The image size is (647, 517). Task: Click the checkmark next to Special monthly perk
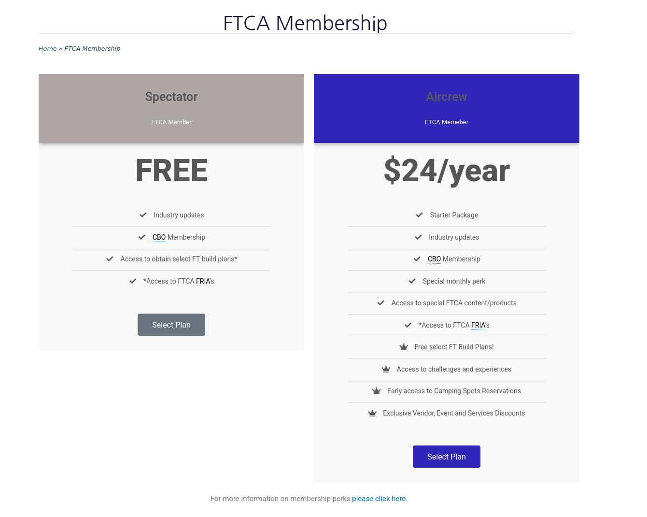(412, 281)
